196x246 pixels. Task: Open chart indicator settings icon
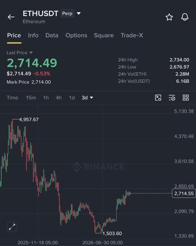(172, 98)
